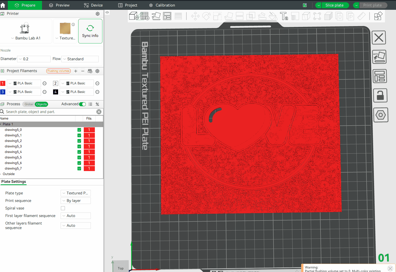Open the Calibration tab
Screen dimensions: 396x272
[x=162, y=5]
